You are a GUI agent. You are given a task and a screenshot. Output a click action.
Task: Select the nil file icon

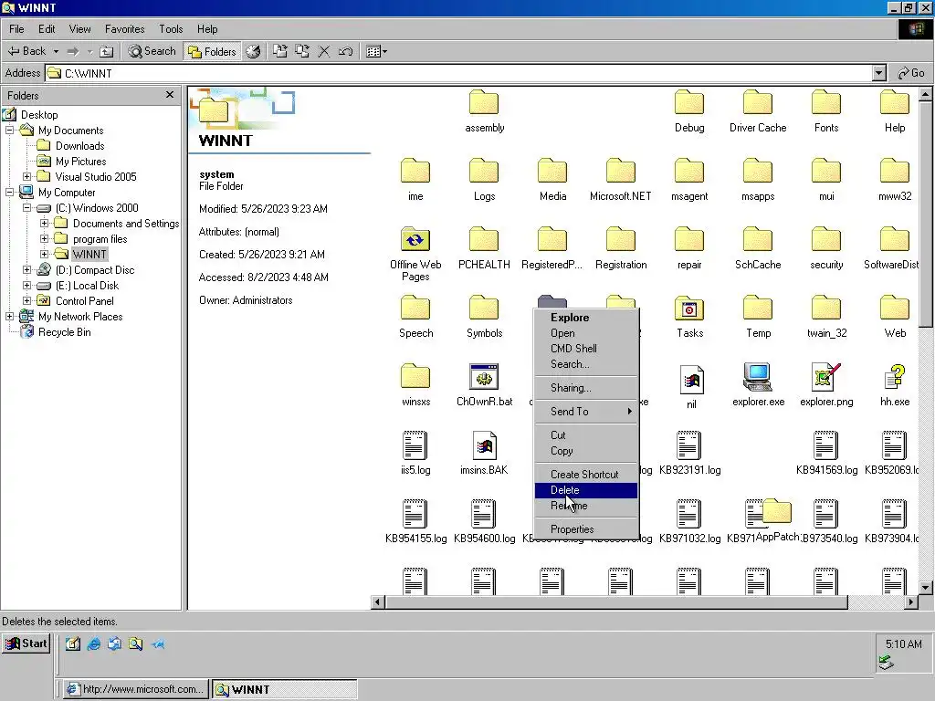[x=691, y=380]
